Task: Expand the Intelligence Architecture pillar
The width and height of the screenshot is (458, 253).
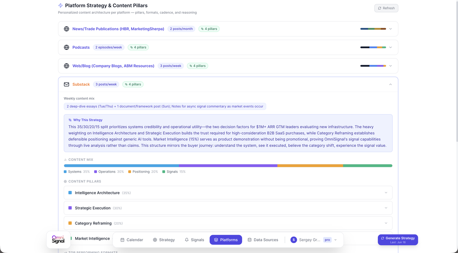Action: (x=386, y=193)
